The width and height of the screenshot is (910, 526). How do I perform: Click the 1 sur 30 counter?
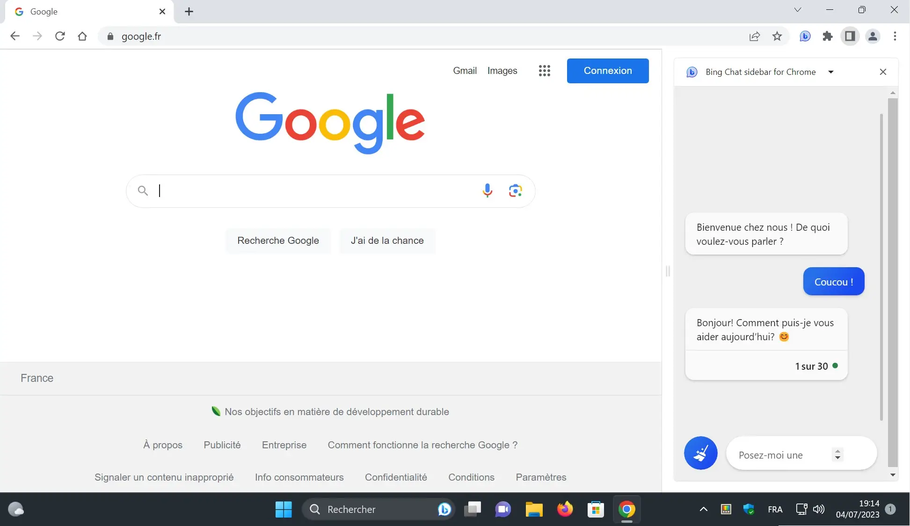pos(811,366)
